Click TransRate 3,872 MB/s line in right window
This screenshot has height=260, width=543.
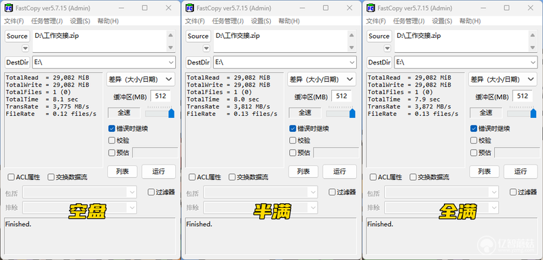point(409,107)
